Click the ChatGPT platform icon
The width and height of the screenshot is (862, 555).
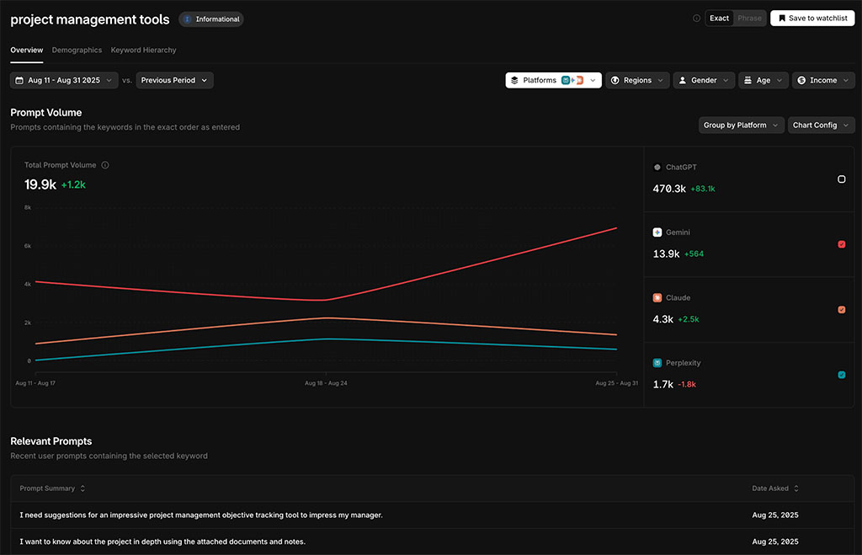coord(656,167)
